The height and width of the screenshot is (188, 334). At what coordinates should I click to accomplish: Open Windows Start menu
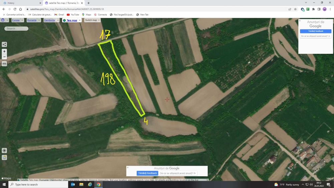4,184
